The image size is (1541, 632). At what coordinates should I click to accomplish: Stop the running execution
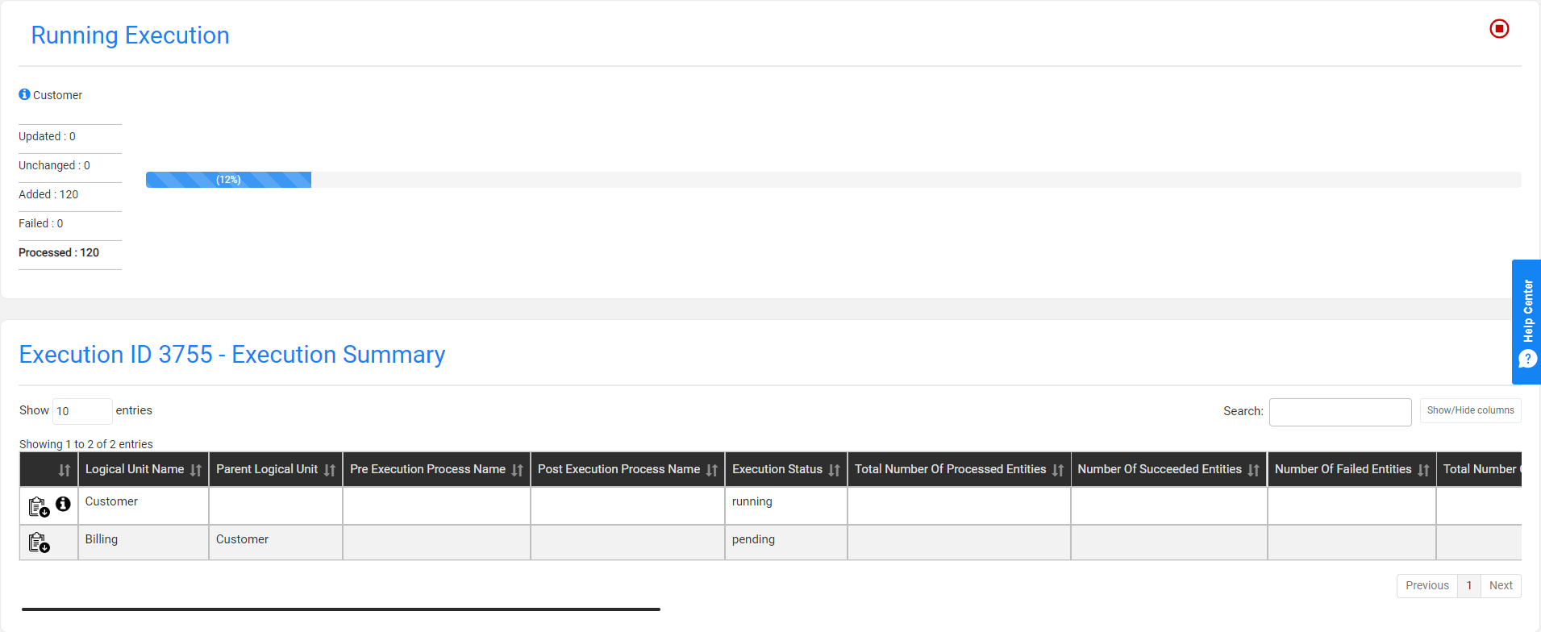(1499, 29)
